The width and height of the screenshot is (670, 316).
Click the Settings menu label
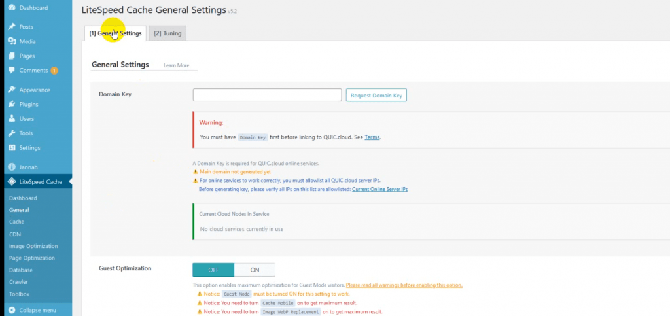click(30, 148)
